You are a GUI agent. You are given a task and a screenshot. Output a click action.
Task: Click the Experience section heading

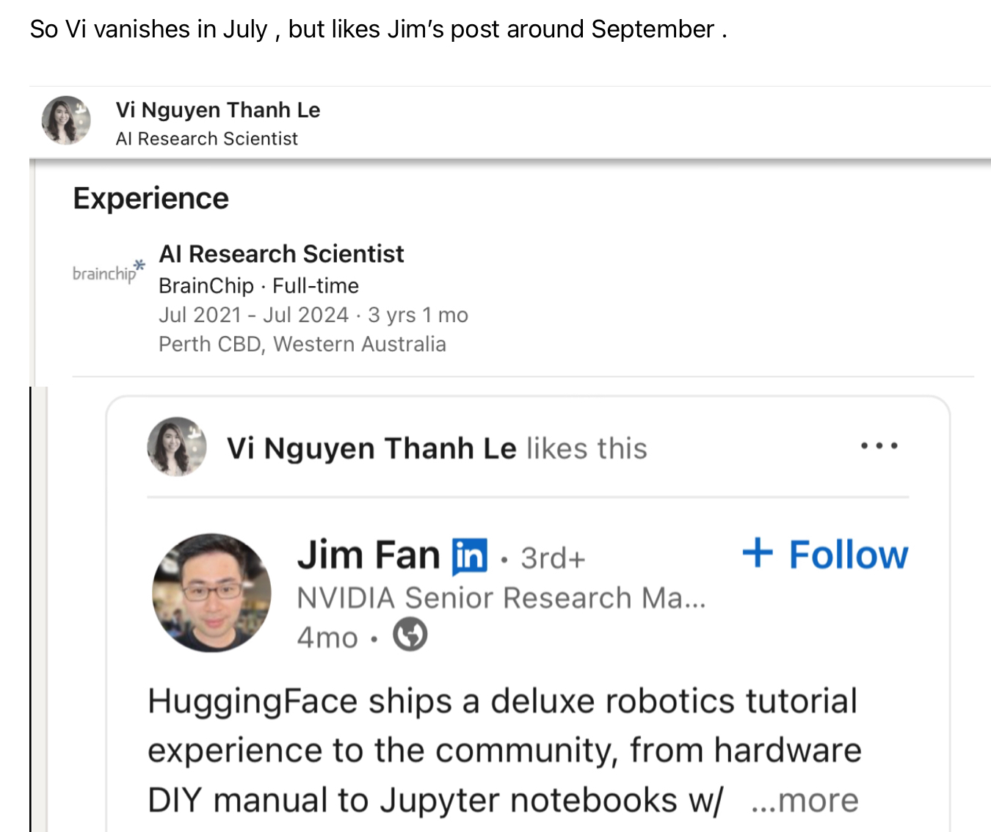pos(151,199)
